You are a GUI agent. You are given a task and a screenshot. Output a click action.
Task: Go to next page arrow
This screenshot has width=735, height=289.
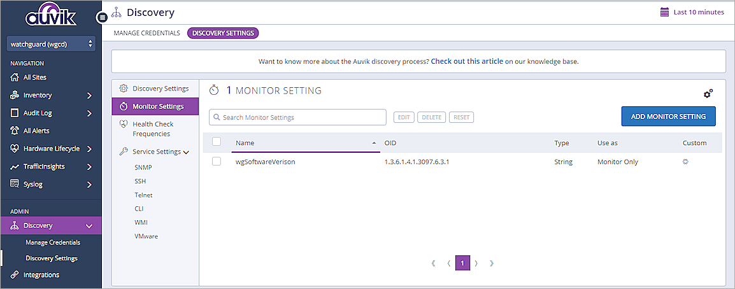[476, 264]
